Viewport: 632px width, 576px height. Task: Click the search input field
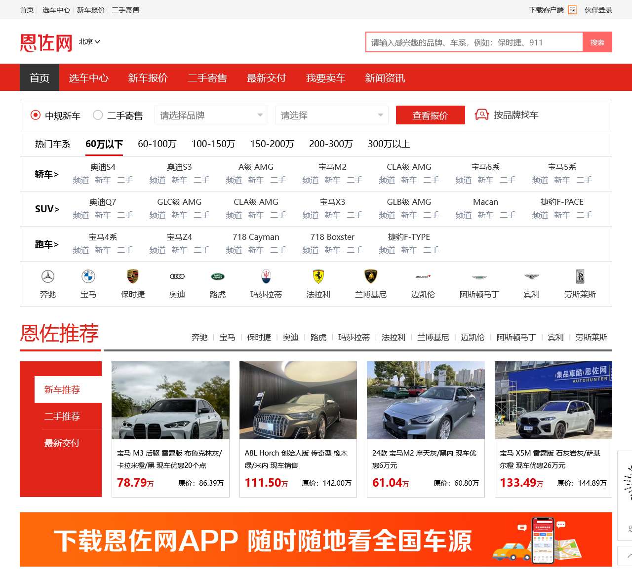(x=474, y=42)
